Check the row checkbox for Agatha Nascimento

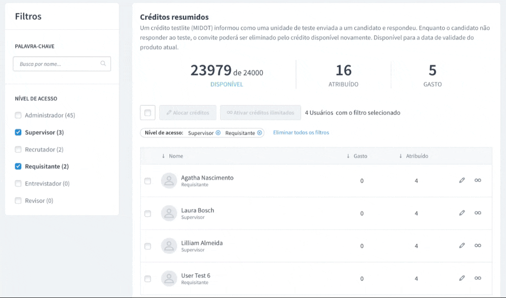pyautogui.click(x=148, y=181)
